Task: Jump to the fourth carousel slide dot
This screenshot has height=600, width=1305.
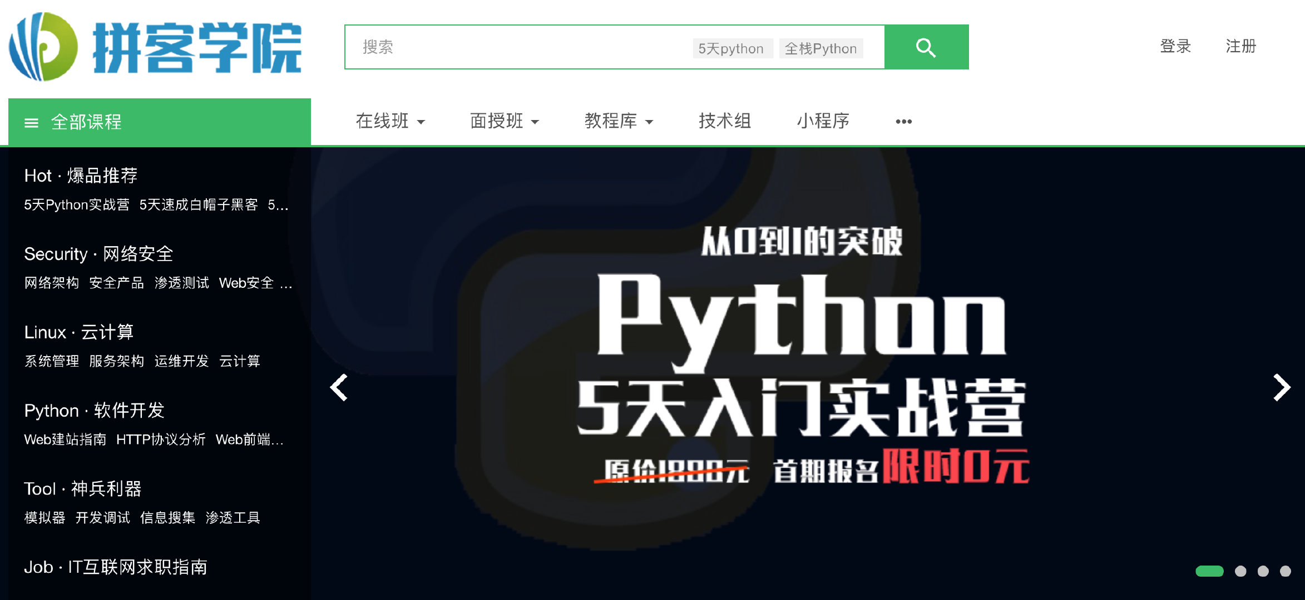Action: tap(1286, 571)
